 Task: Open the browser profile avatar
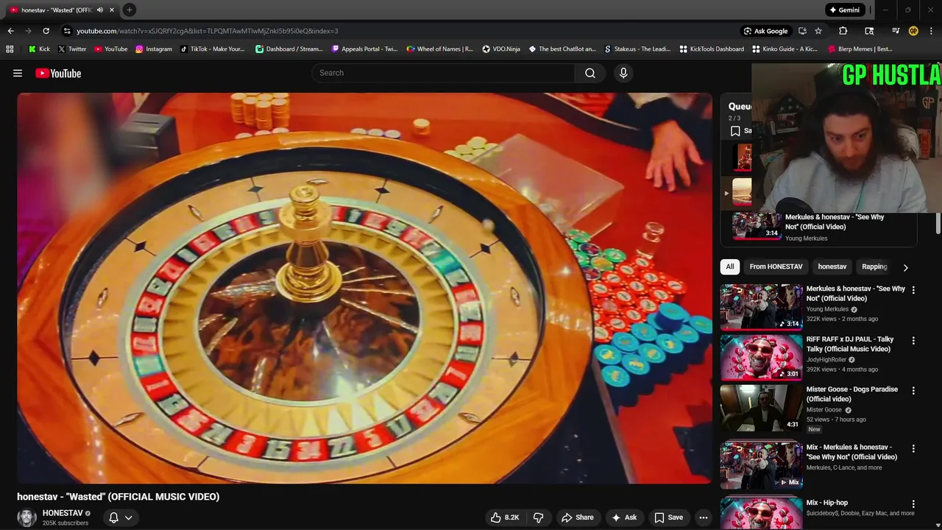pyautogui.click(x=913, y=31)
